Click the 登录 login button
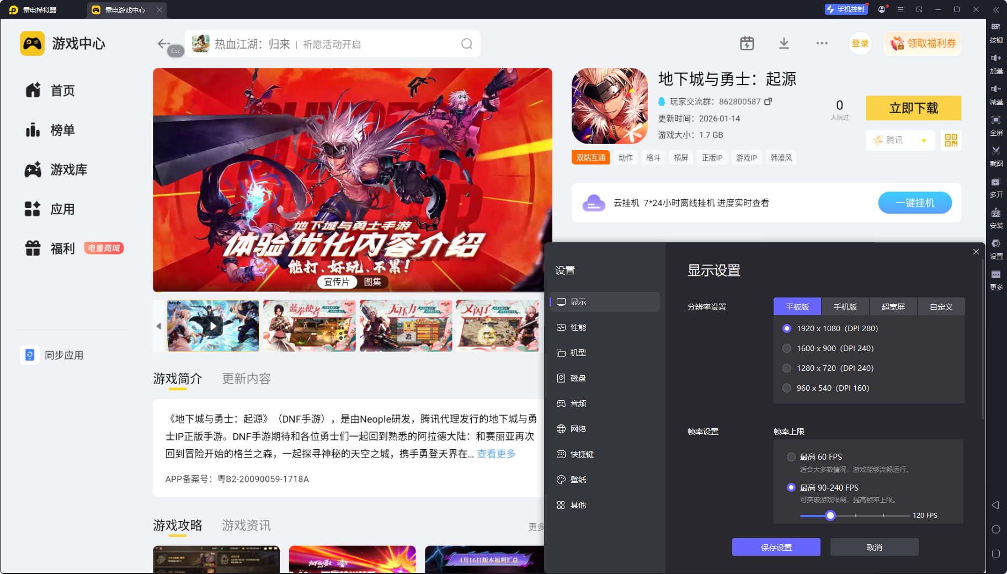 860,43
